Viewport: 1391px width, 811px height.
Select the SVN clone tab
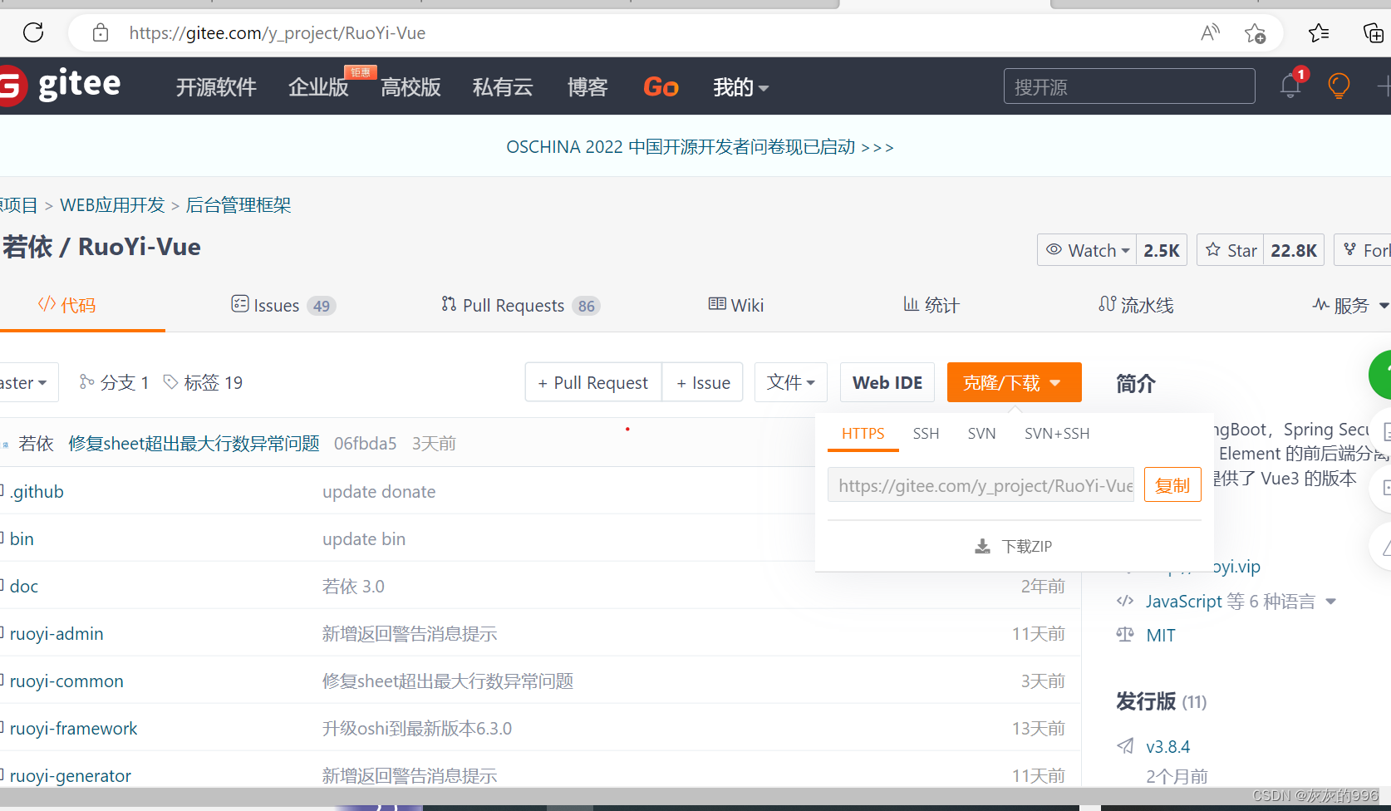pyautogui.click(x=981, y=434)
